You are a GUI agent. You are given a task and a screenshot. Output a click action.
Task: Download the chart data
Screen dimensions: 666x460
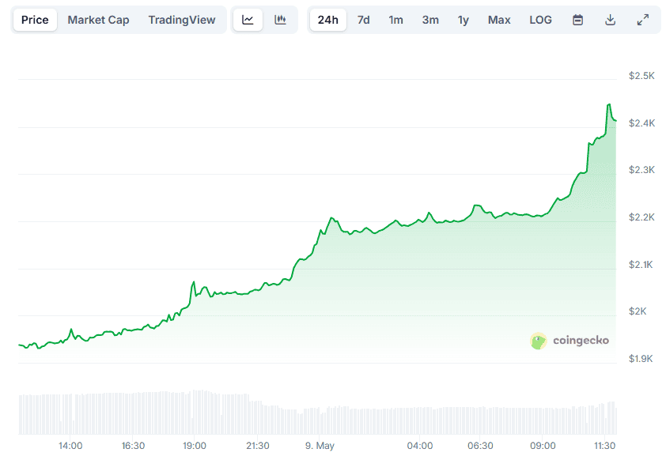pos(611,20)
